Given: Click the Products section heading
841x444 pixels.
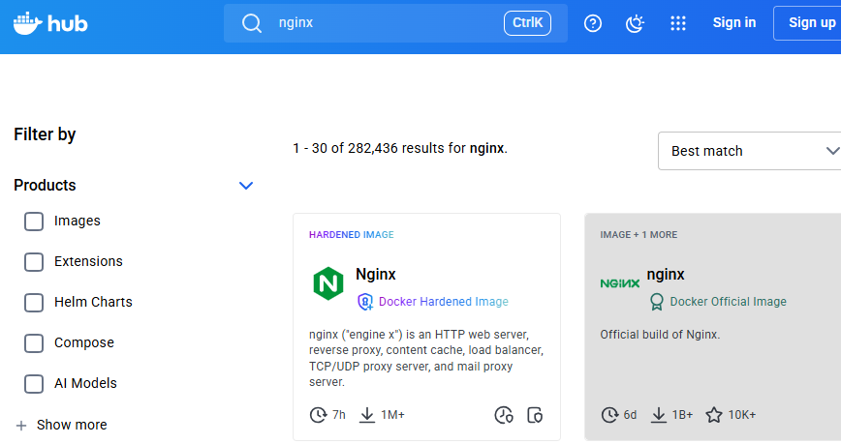Looking at the screenshot, I should pyautogui.click(x=45, y=186).
